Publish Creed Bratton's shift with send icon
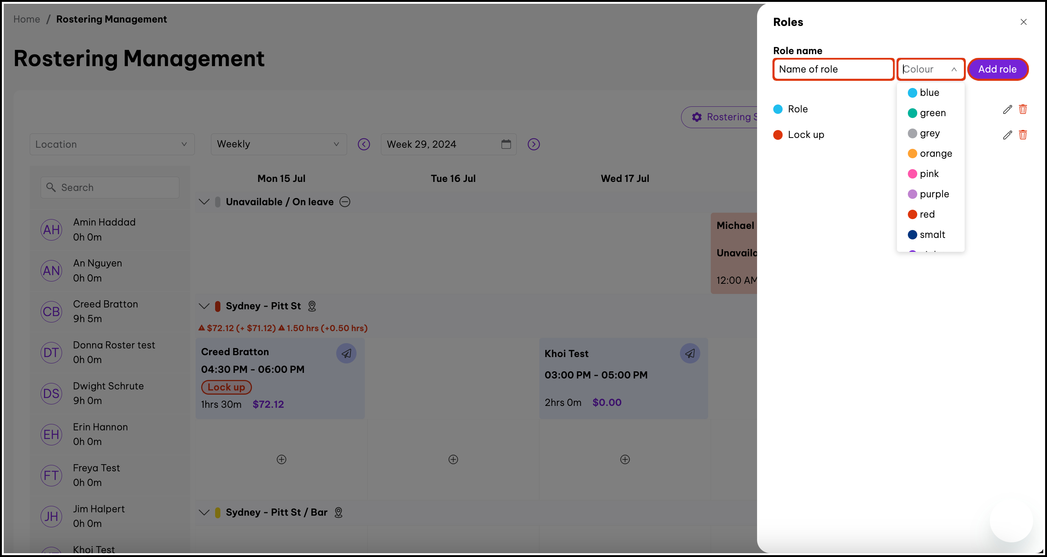 tap(346, 353)
